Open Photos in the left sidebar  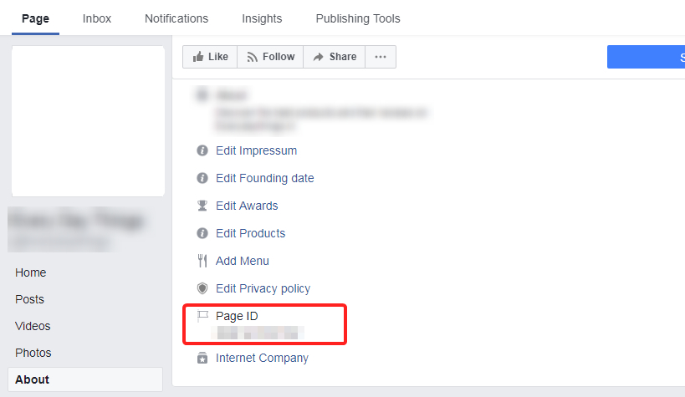click(33, 353)
